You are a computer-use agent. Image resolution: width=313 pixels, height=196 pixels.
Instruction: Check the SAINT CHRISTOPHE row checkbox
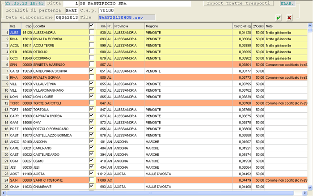92,180
